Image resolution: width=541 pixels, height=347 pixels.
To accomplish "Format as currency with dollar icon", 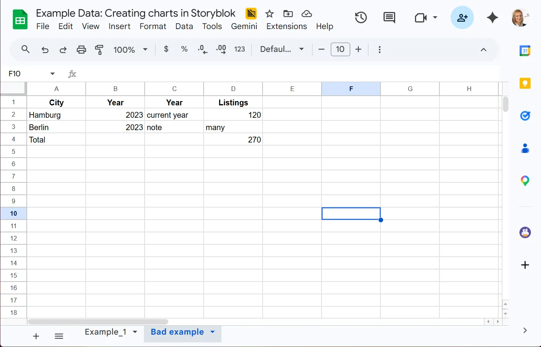I will pos(166,49).
